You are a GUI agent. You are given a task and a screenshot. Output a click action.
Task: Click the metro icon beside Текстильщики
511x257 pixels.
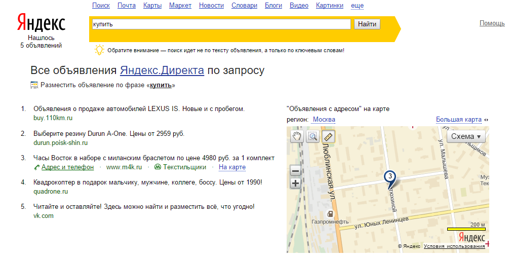point(158,167)
